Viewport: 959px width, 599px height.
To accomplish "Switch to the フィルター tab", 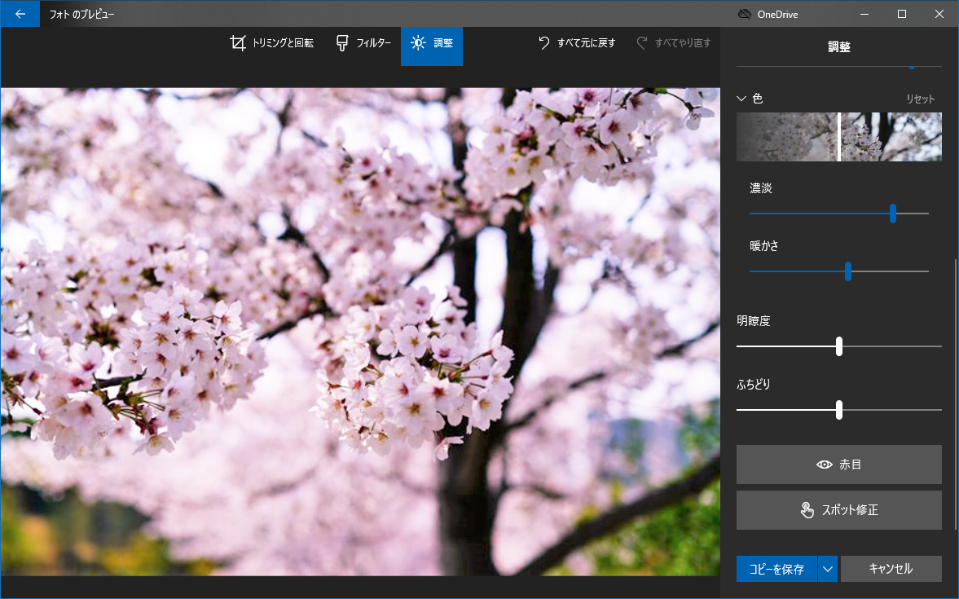I will click(363, 43).
